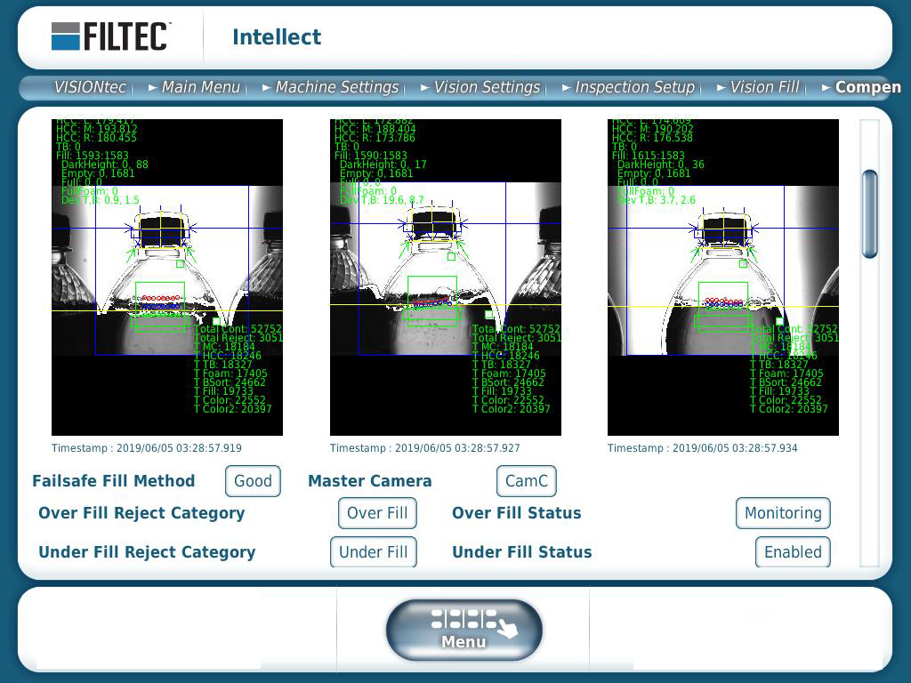Go to Vision Settings
Screen dimensions: 911x683
pos(488,87)
